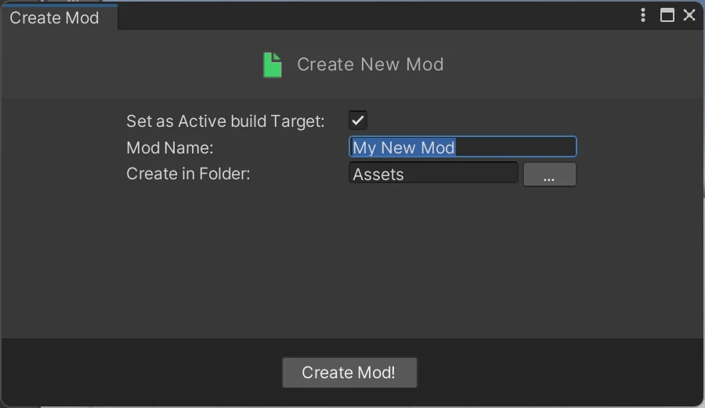Switch to the Create Mod tab

click(54, 18)
